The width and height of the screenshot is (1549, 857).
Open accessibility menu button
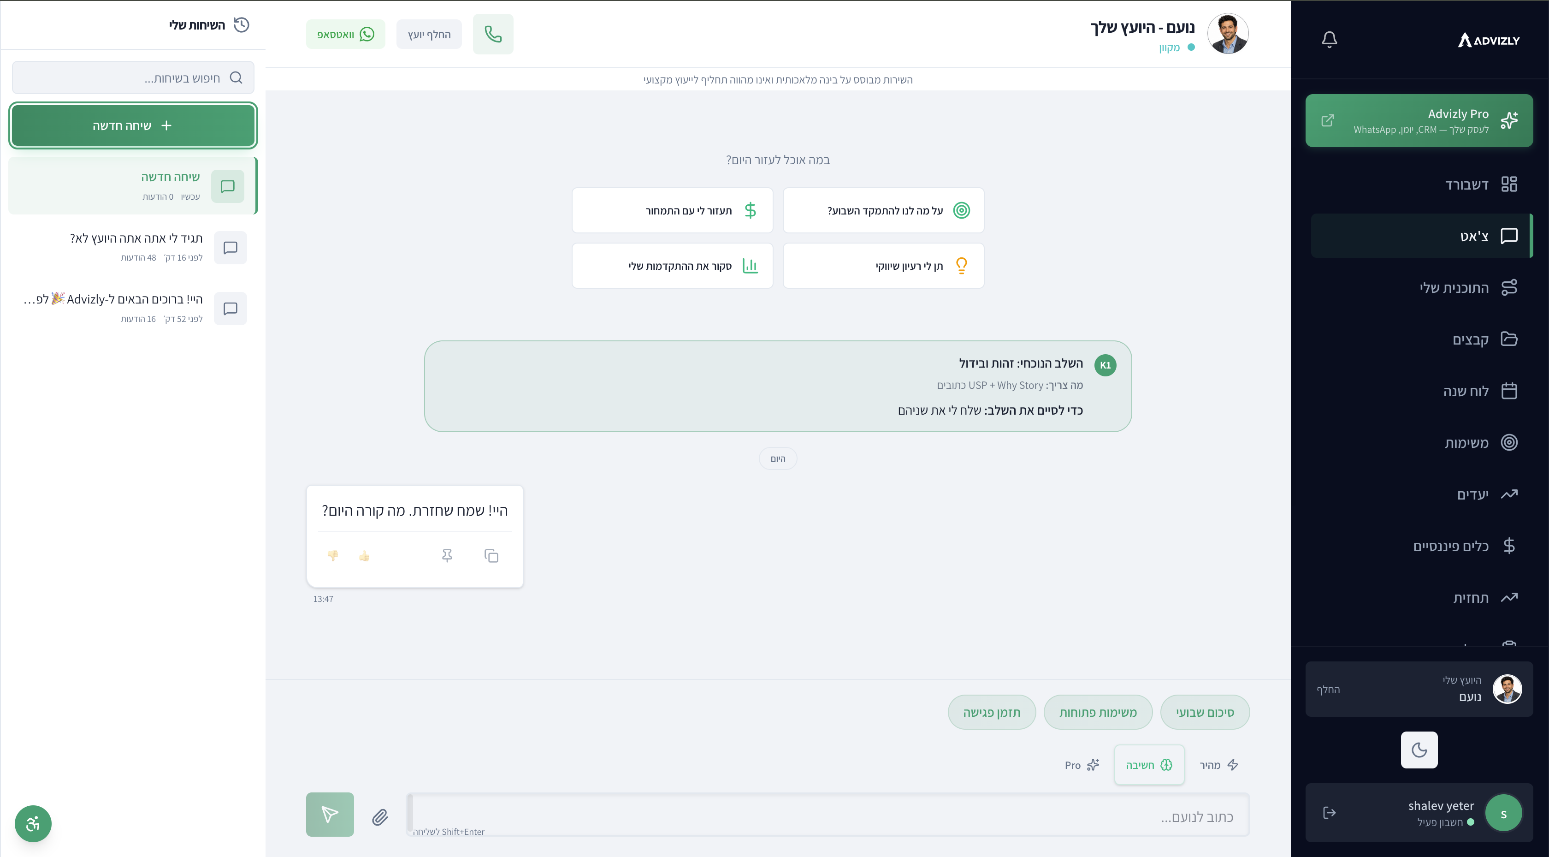point(32,824)
